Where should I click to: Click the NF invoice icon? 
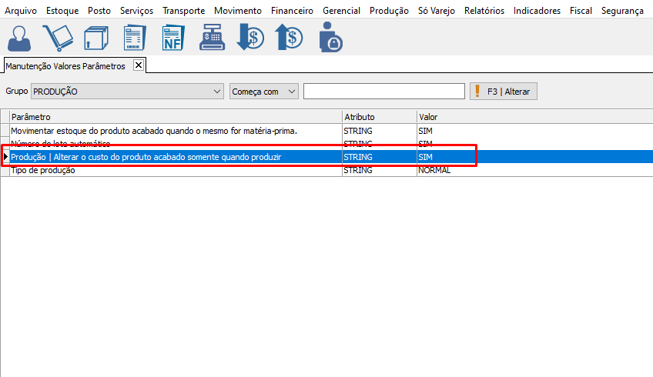(x=173, y=36)
